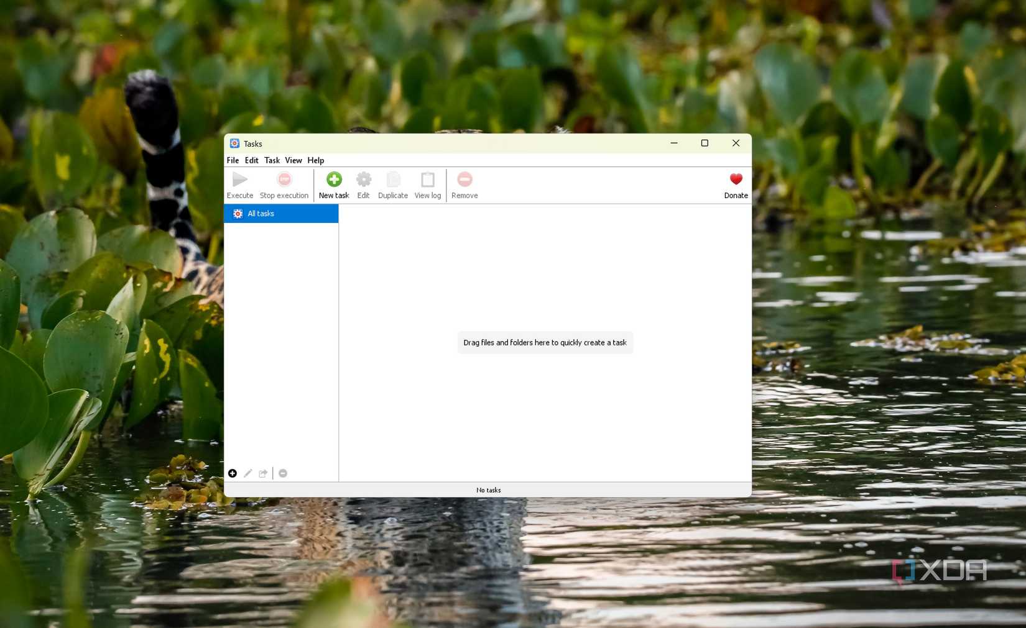Viewport: 1026px width, 628px height.
Task: Open the View menu
Action: coord(293,160)
